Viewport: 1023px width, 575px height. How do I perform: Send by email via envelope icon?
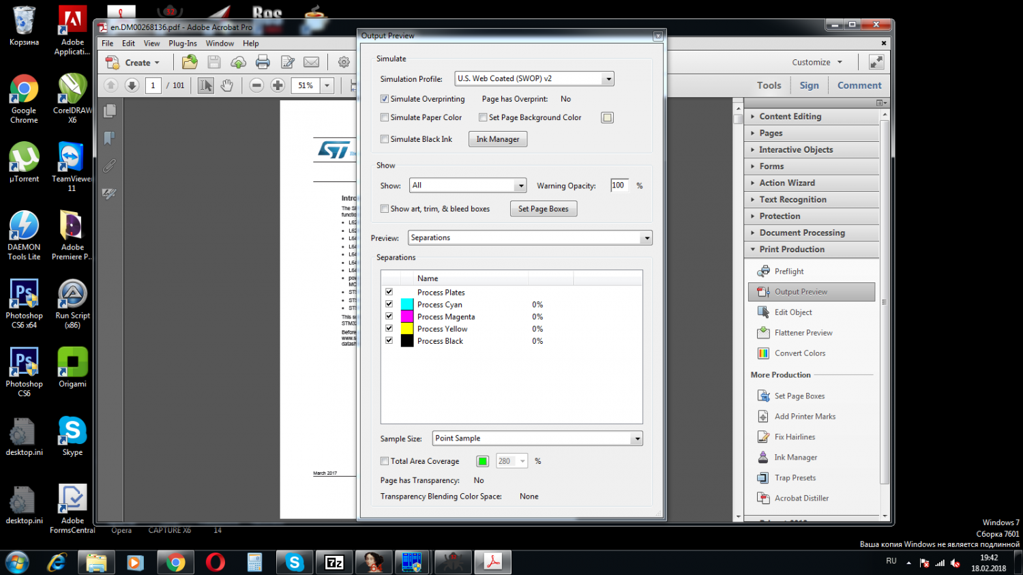point(311,63)
